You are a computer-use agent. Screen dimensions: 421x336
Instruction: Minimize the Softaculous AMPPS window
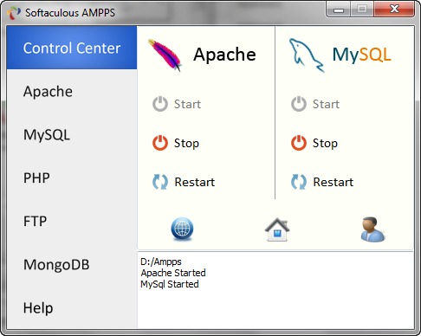pos(339,10)
